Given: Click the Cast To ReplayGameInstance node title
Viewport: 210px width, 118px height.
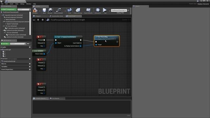Looking at the screenshot, I should tap(67, 37).
